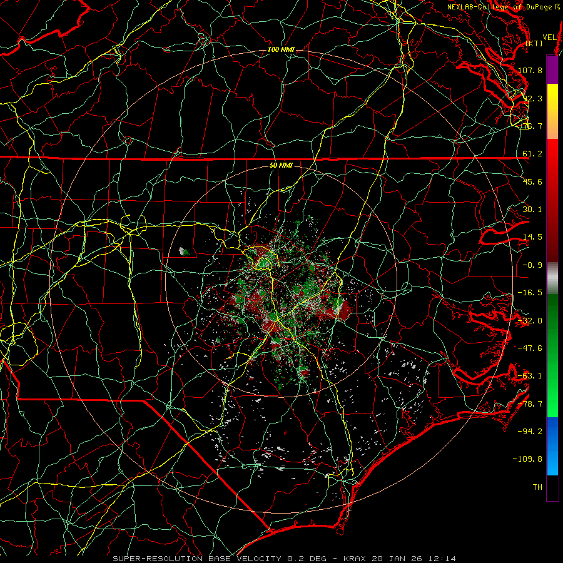
Task: Click the 50 NMI range ring label
Action: click(281, 166)
